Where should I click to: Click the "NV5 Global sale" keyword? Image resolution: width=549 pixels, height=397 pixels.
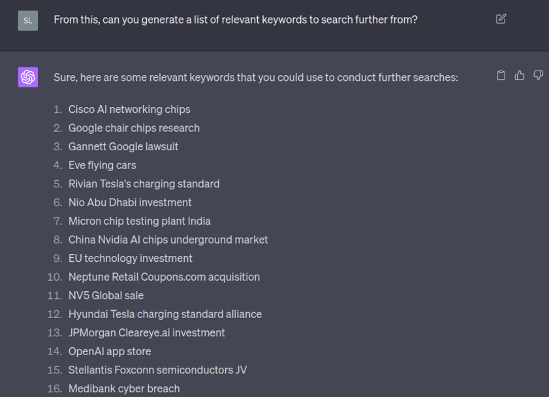point(106,295)
